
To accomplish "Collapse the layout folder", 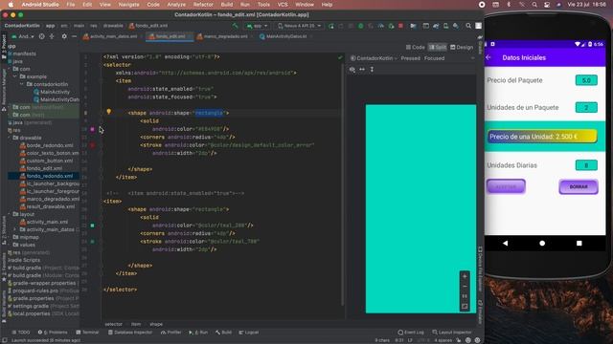I will click(x=10, y=214).
